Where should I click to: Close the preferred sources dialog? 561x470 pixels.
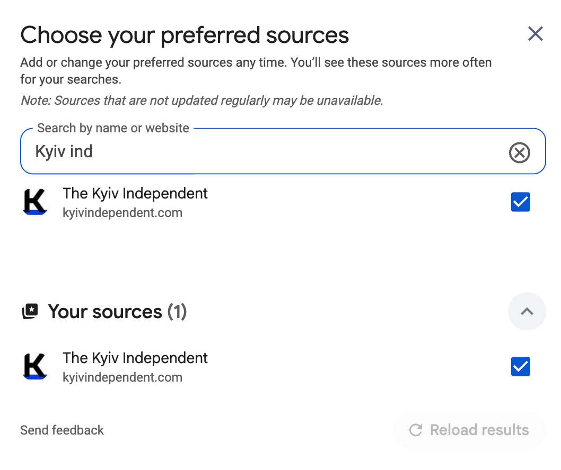tap(535, 33)
